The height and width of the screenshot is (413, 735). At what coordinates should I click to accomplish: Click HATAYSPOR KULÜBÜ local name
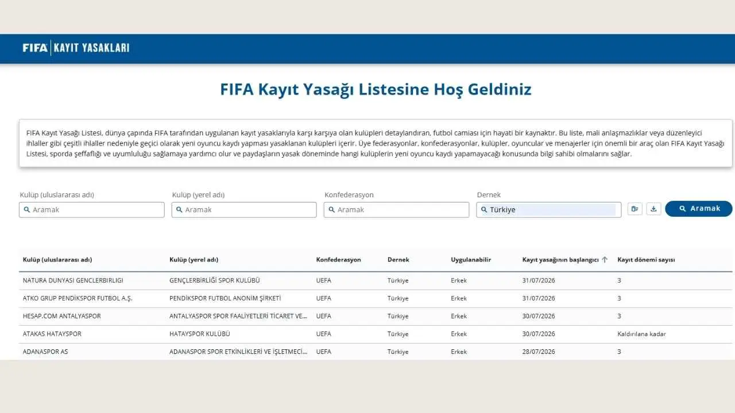(200, 334)
